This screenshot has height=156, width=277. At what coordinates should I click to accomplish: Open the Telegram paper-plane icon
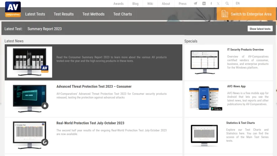[195, 4]
